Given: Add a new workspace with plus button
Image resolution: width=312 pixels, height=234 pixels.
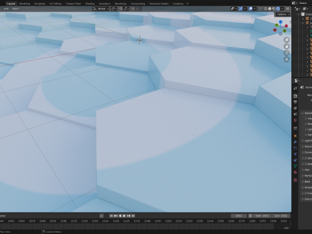Looking at the screenshot, I should 188,3.
